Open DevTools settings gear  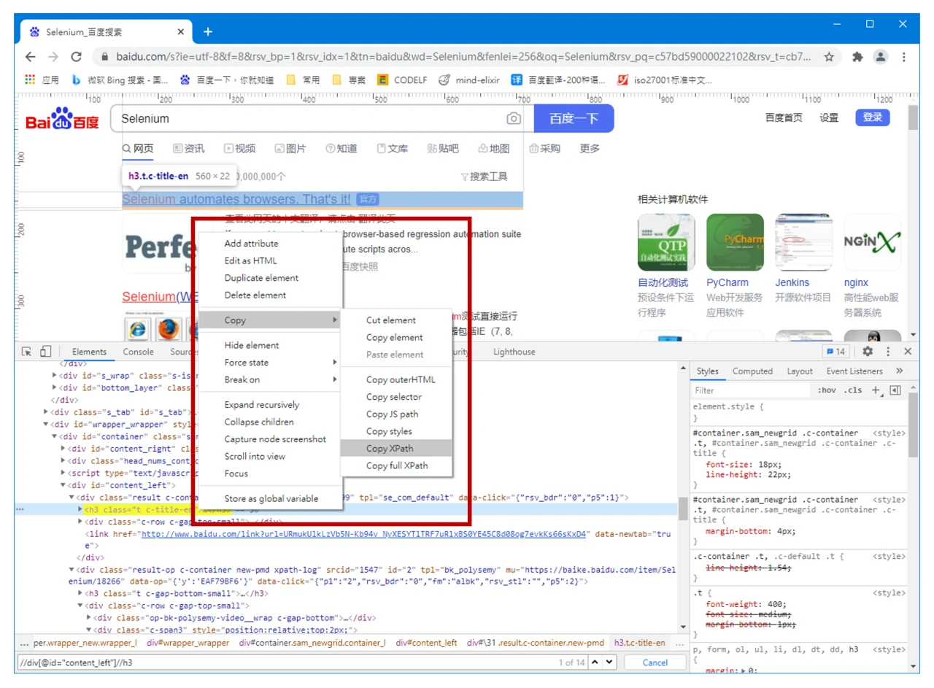pyautogui.click(x=868, y=352)
